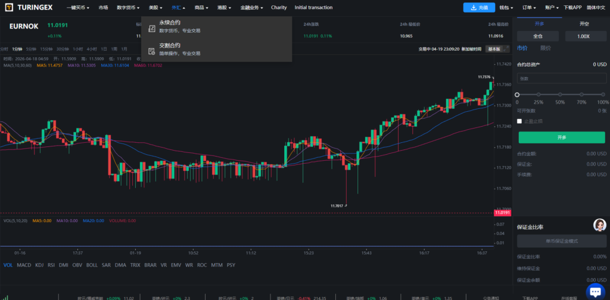Click the signal bars icon at bottom left
The height and width of the screenshot is (300, 610).
click(x=7, y=296)
